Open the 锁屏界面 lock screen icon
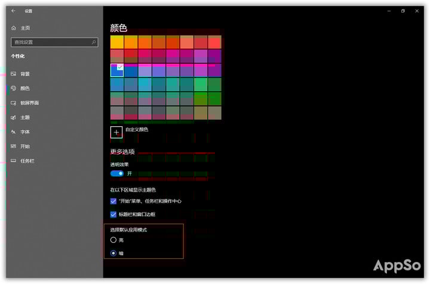Screen dimensions: 430x284 tap(13, 103)
